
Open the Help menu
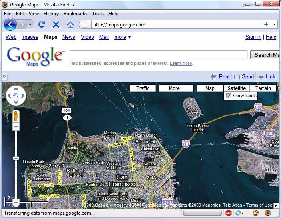pyautogui.click(x=113, y=14)
